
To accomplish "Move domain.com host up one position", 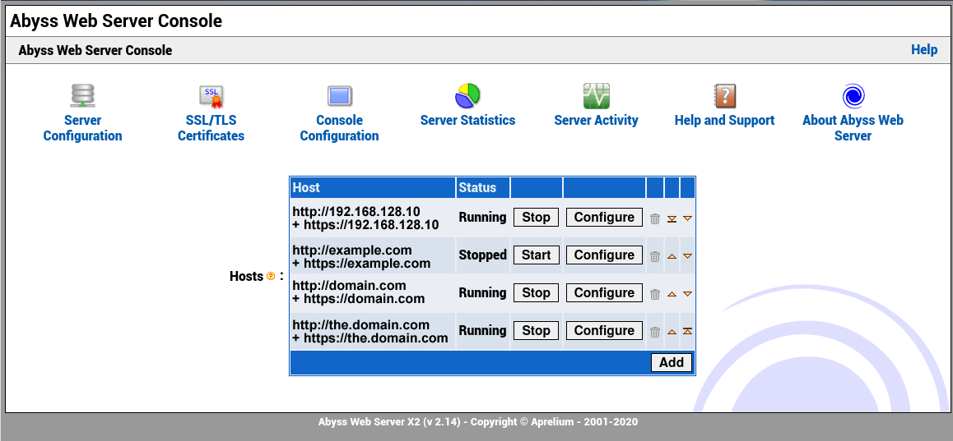I will (672, 294).
